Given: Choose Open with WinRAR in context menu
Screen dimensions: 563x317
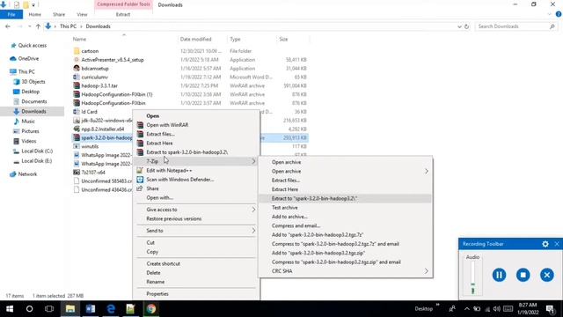Looking at the screenshot, I should click(x=195, y=125).
